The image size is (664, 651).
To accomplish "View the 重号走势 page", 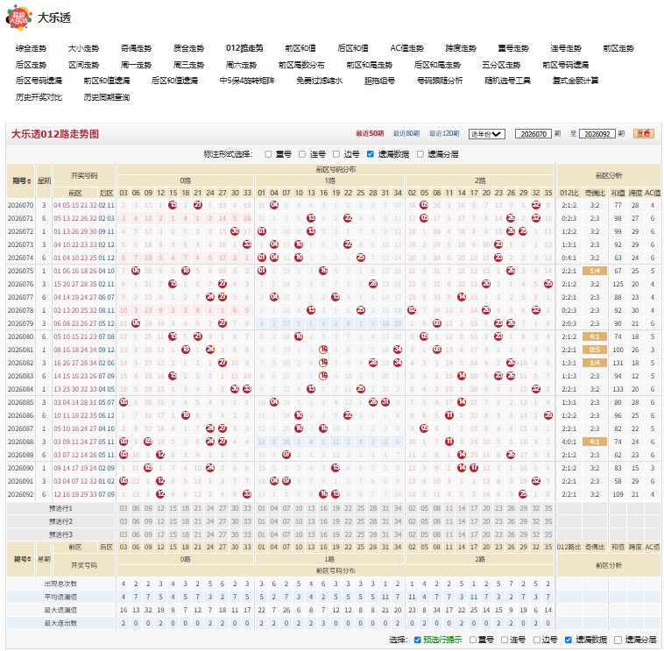I will pos(513,48).
